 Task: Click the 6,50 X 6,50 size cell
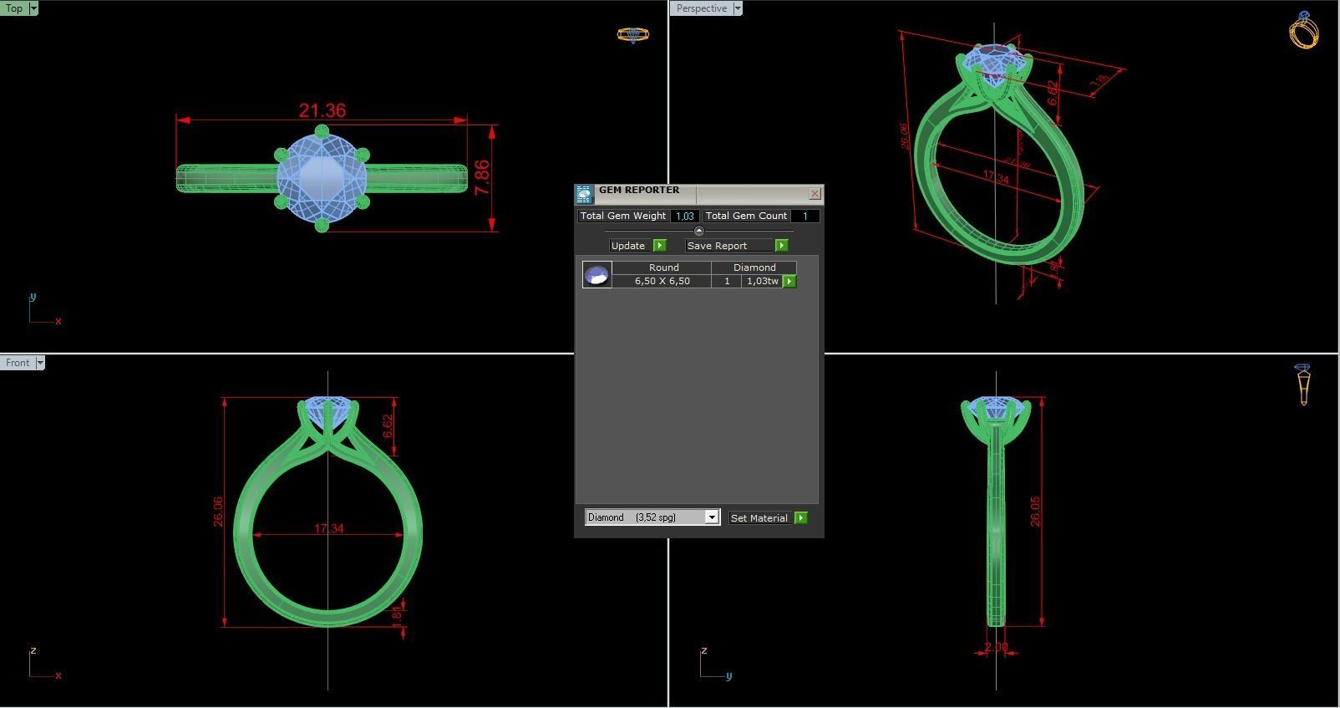[x=662, y=282]
